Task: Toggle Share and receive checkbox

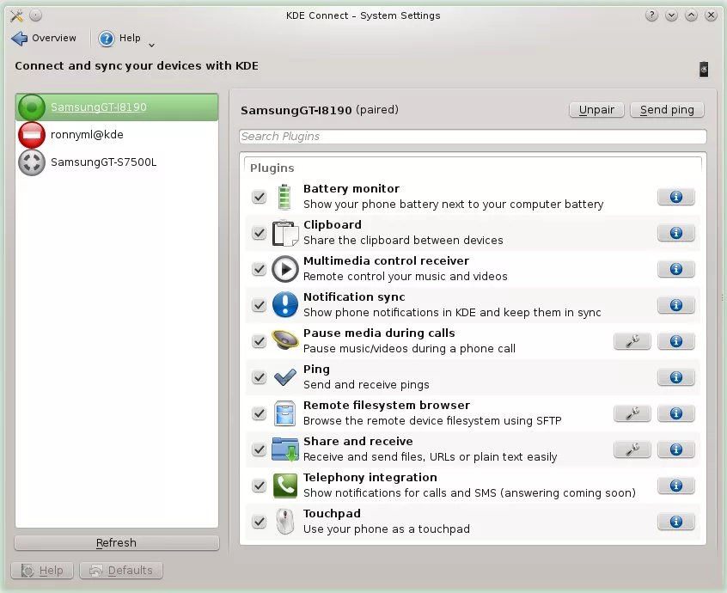Action: [x=259, y=449]
